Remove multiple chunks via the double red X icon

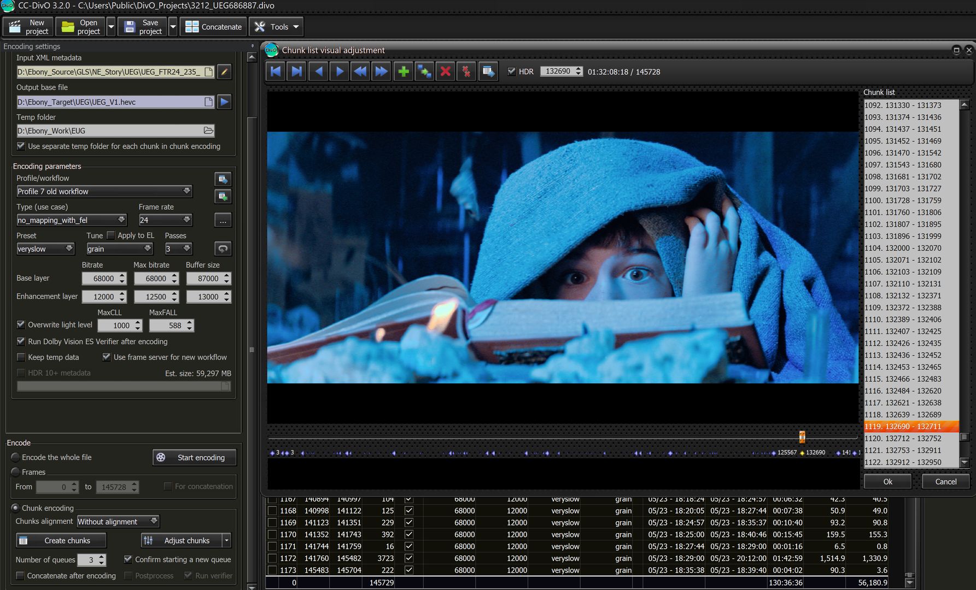[466, 71]
